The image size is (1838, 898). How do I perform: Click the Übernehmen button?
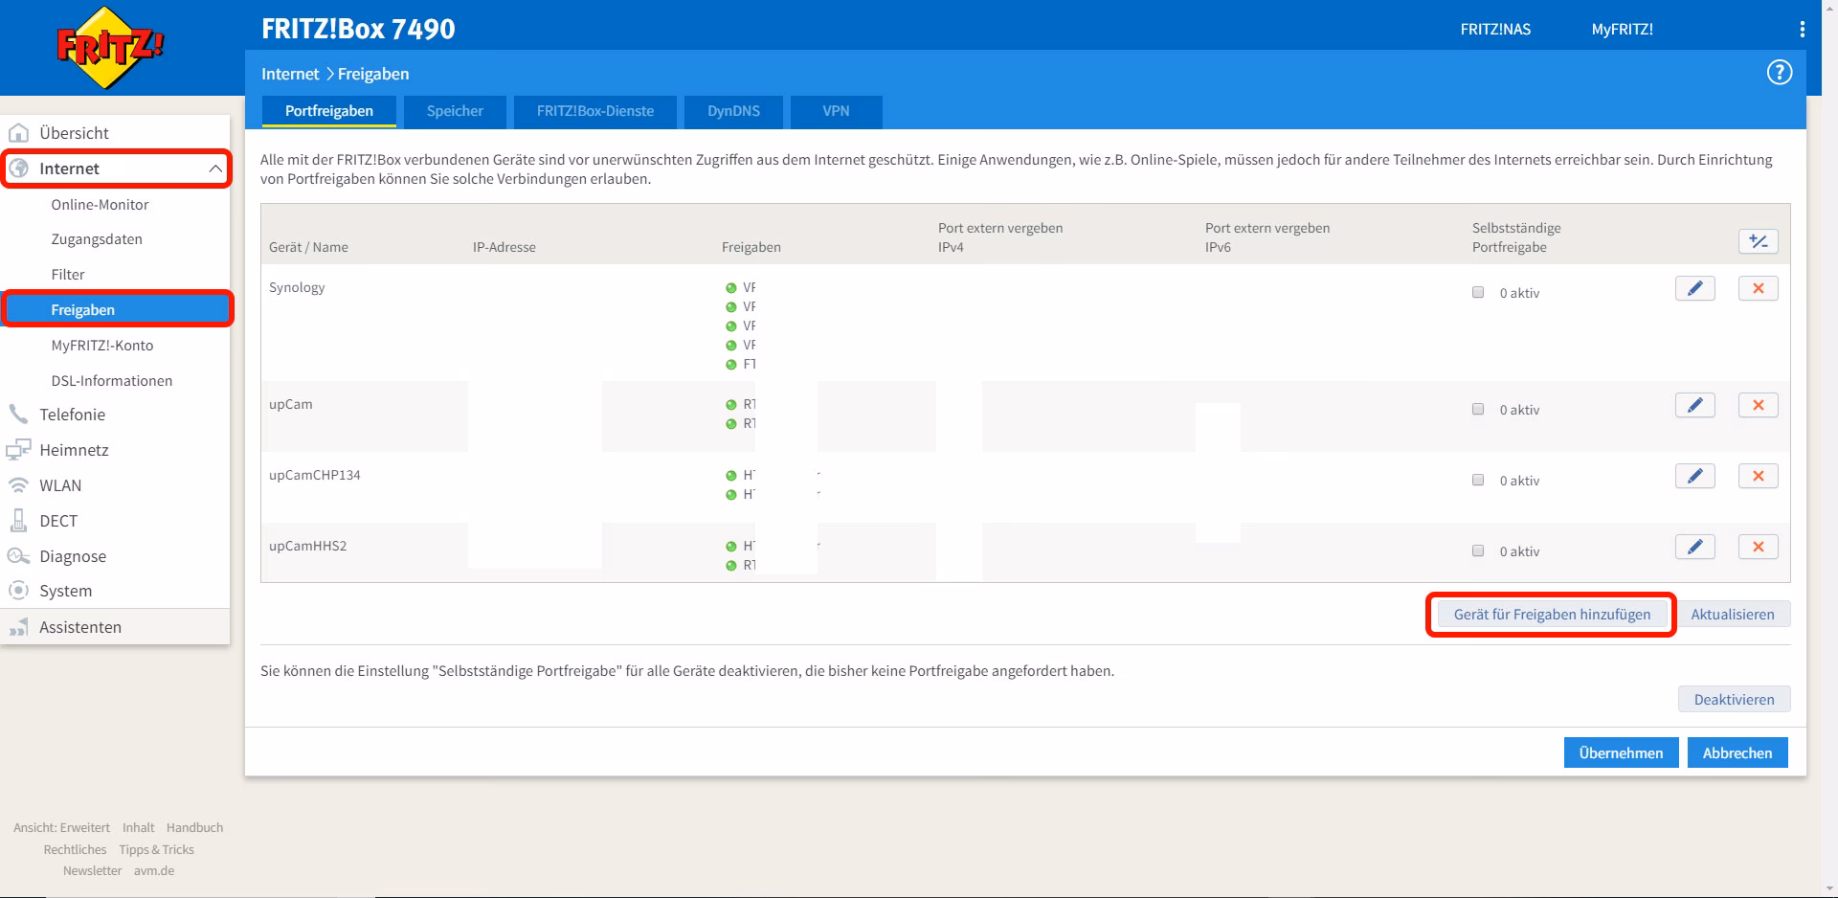pyautogui.click(x=1621, y=753)
